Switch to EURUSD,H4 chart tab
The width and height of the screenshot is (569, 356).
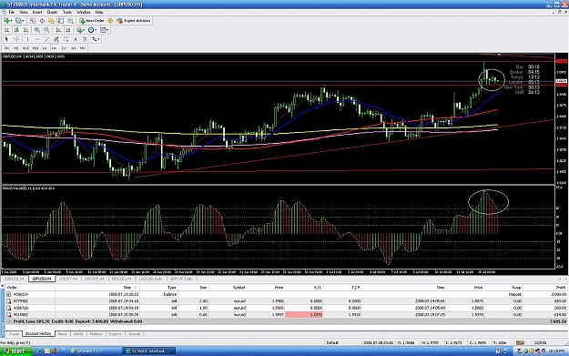pyautogui.click(x=15, y=279)
